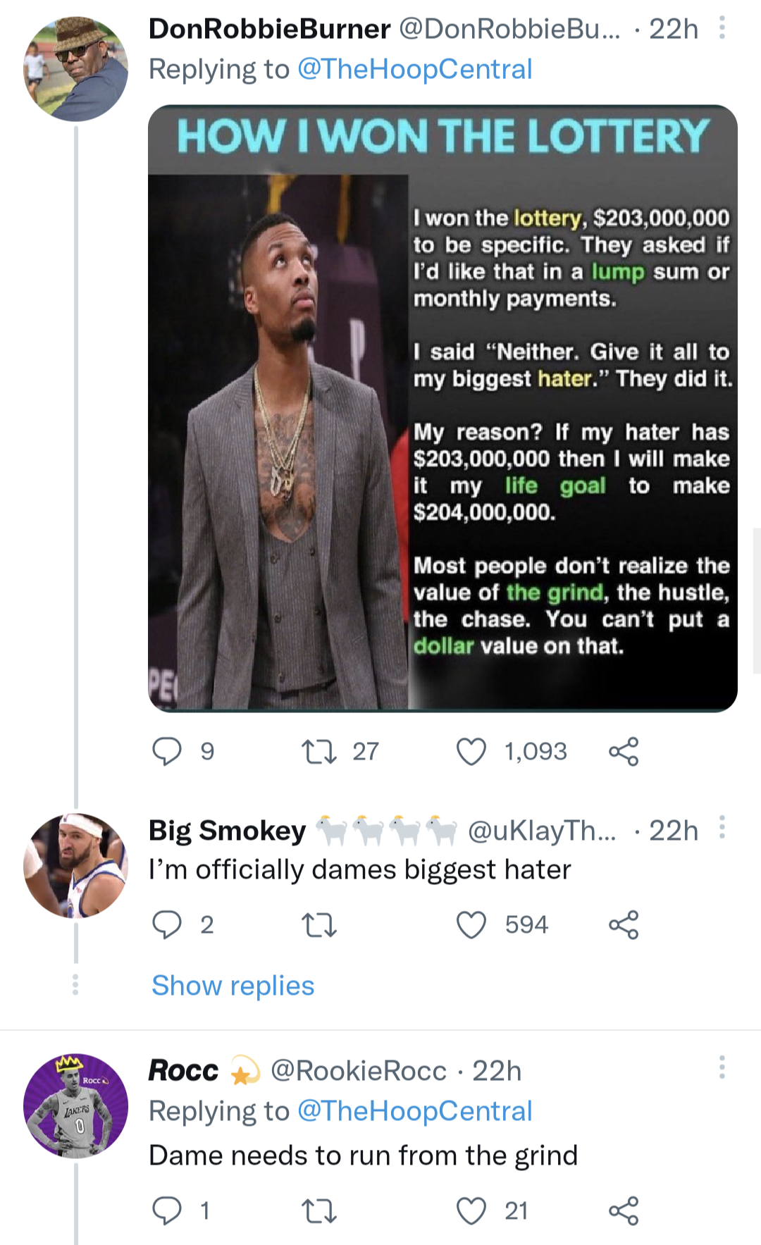Open @TheHoopCentral mention in Rocc's reply

tap(414, 1111)
